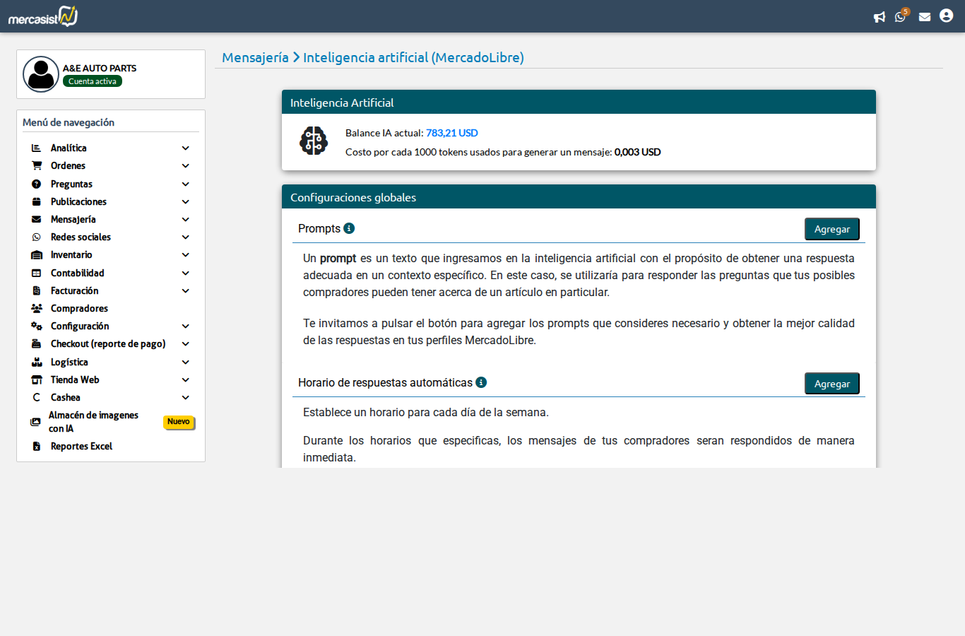Click the A&E AUTO PARTS avatar
The height and width of the screenshot is (636, 965).
[41, 74]
